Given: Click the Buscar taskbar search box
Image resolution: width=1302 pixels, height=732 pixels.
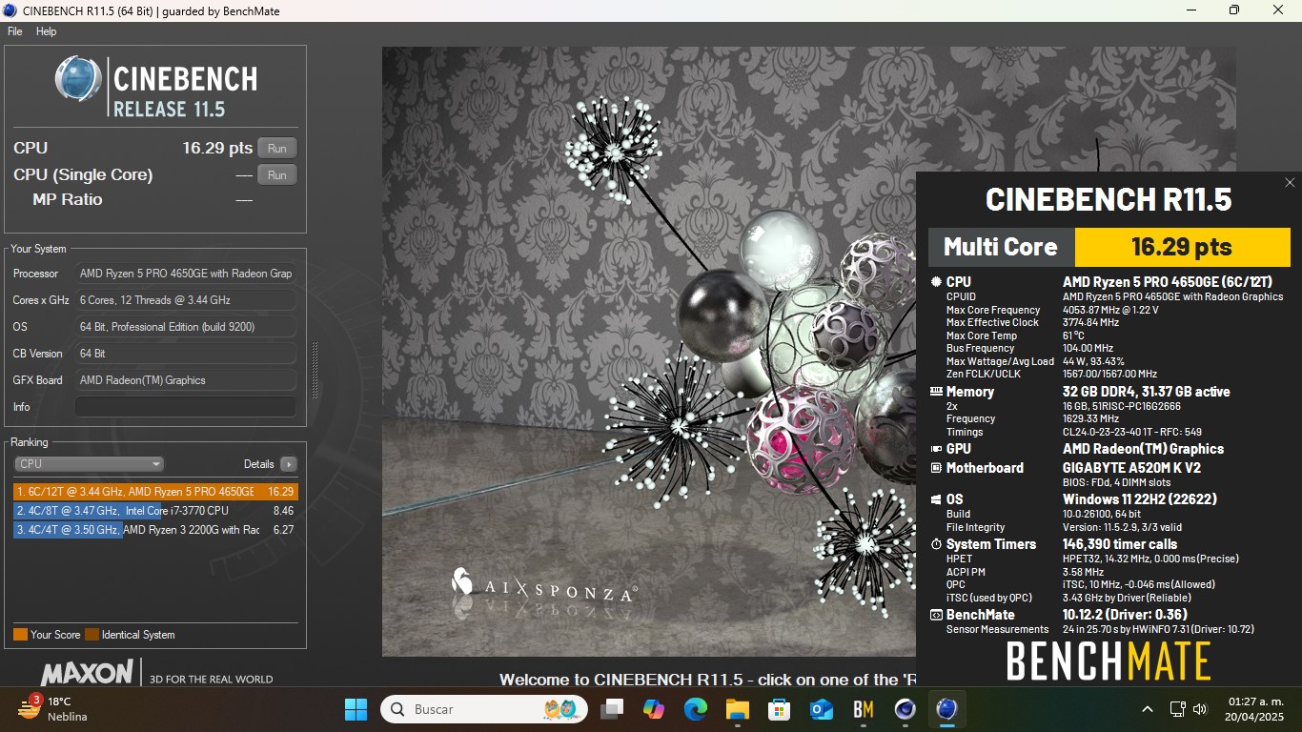Looking at the screenshot, I should [x=484, y=709].
